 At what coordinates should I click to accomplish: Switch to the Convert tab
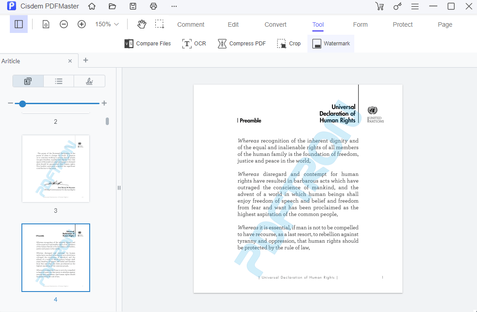tap(275, 24)
